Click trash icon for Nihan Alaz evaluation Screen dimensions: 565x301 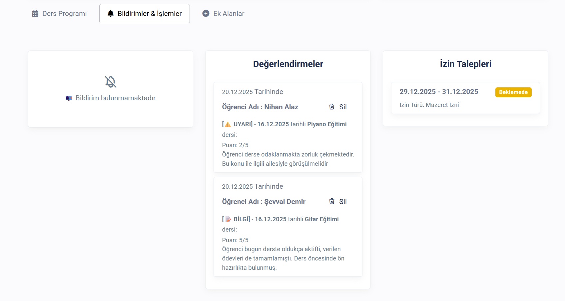pyautogui.click(x=332, y=107)
